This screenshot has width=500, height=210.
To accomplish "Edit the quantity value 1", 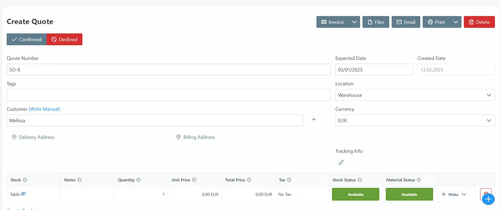I will coord(141,194).
